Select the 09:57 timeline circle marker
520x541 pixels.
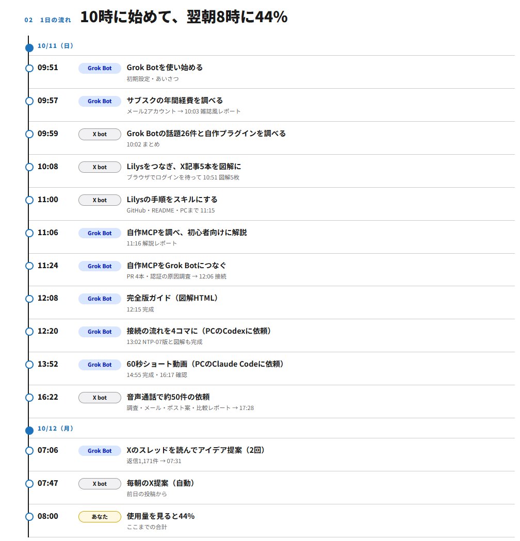click(29, 101)
